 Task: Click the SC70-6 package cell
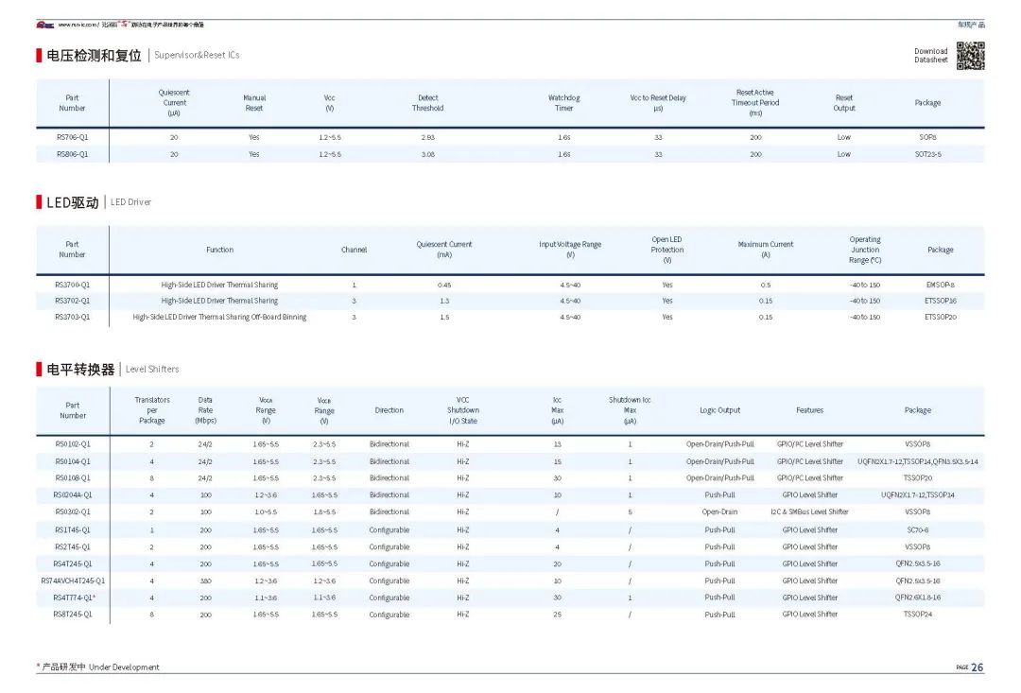(917, 530)
